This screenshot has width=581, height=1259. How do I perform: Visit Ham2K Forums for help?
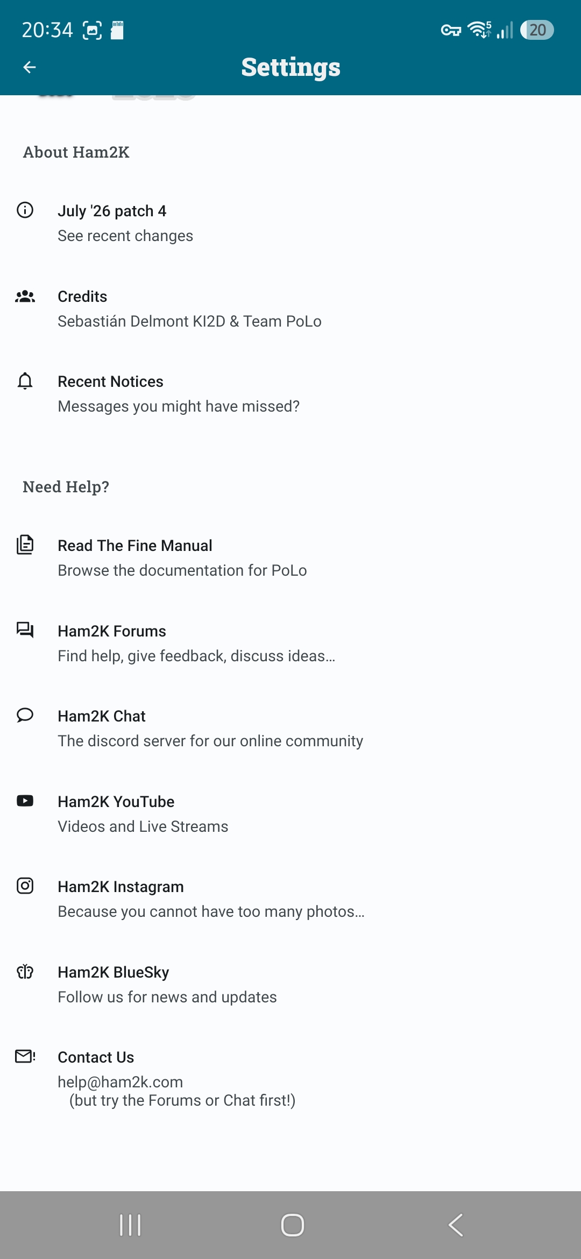290,643
